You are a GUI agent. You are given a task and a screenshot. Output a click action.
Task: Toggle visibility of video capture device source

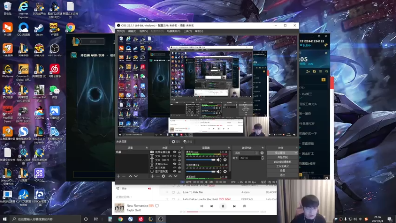coord(175,152)
